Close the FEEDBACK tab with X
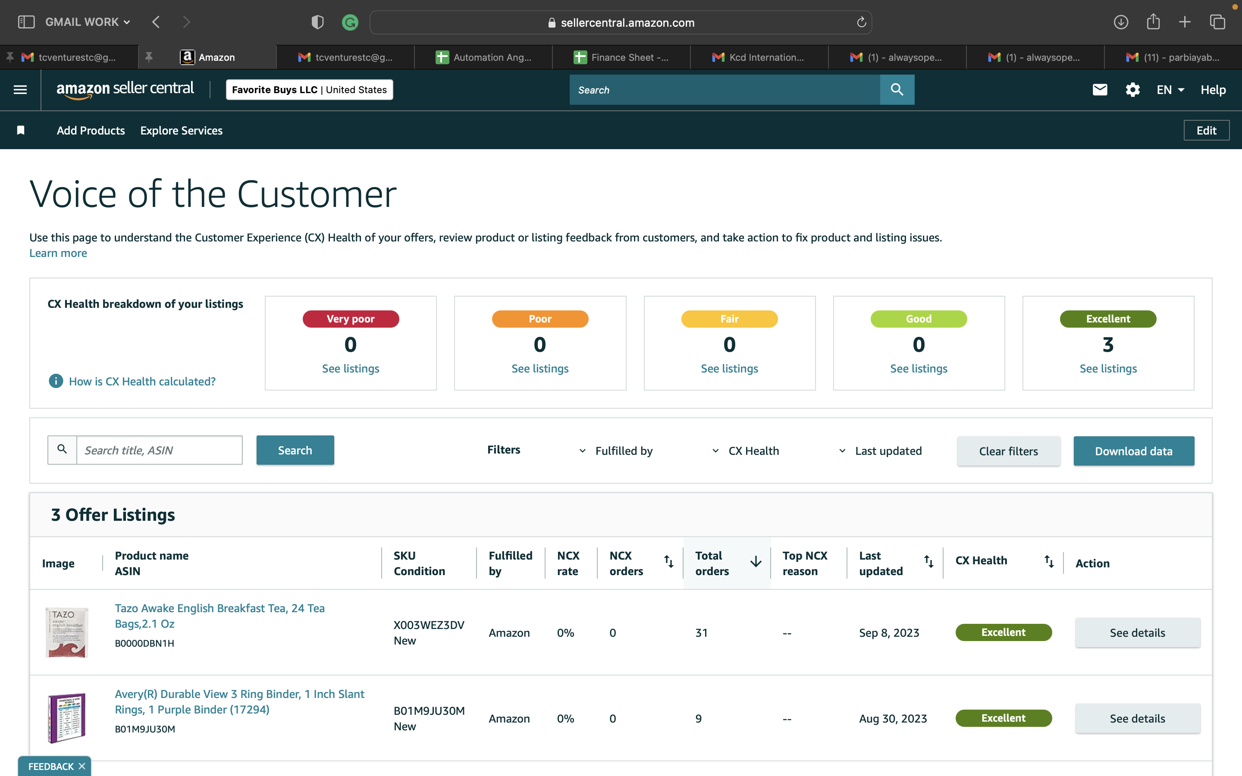The height and width of the screenshot is (776, 1242). coord(82,766)
